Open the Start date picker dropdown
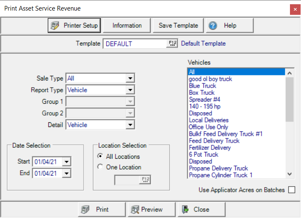The height and width of the screenshot is (218, 301). pos(67,162)
